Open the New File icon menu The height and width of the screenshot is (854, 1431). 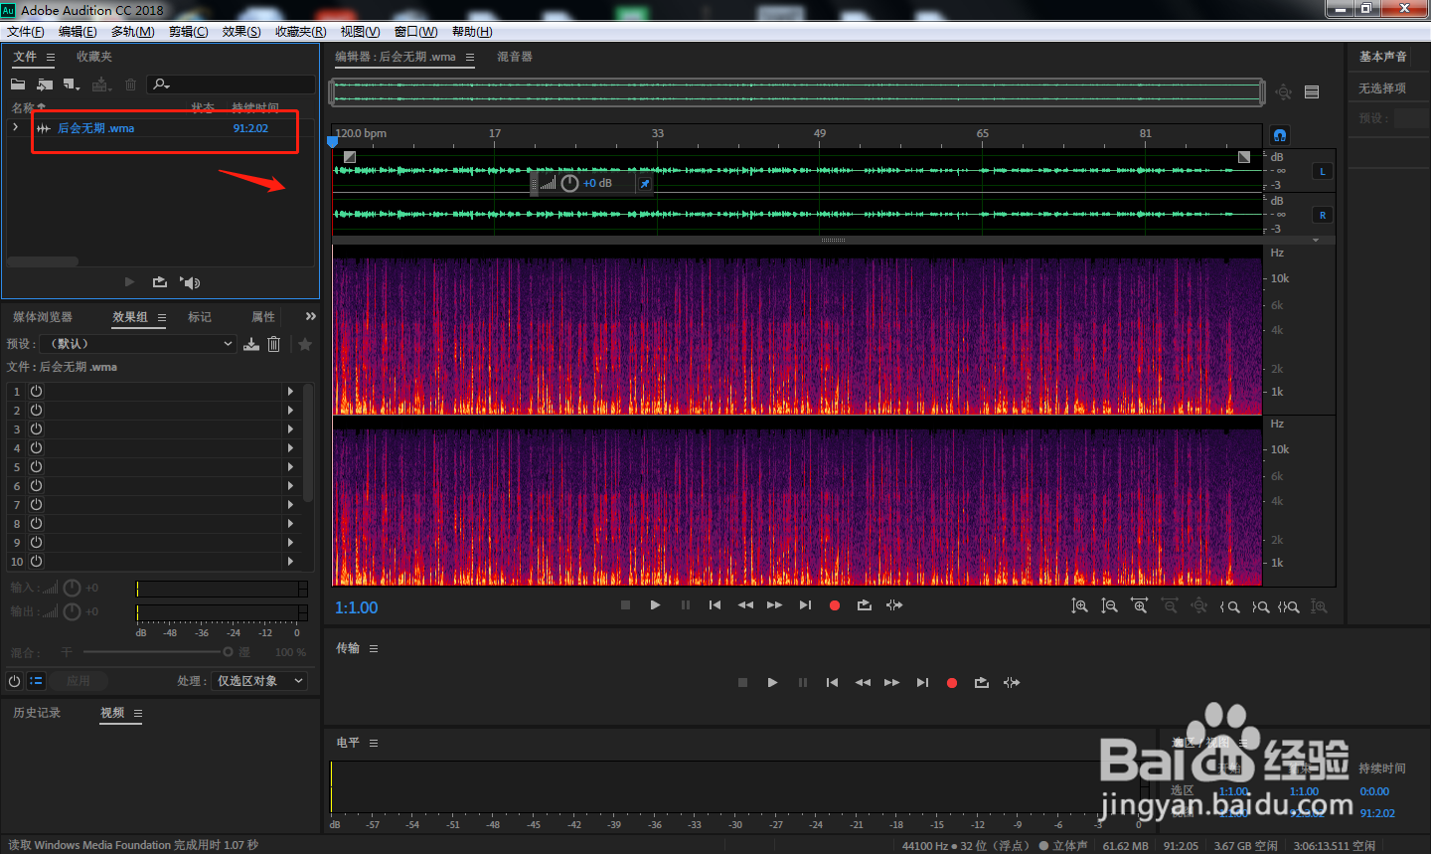click(x=72, y=85)
